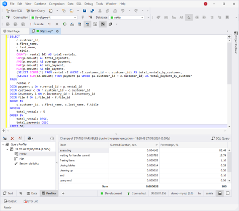Click the Stop execution square icon
This screenshot has width=239, height=211.
pos(57,24)
